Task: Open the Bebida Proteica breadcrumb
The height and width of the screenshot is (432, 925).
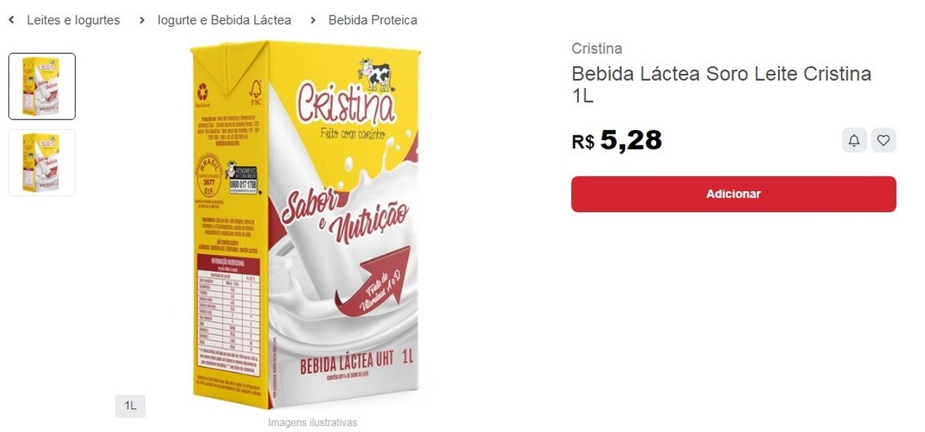Action: point(373,20)
